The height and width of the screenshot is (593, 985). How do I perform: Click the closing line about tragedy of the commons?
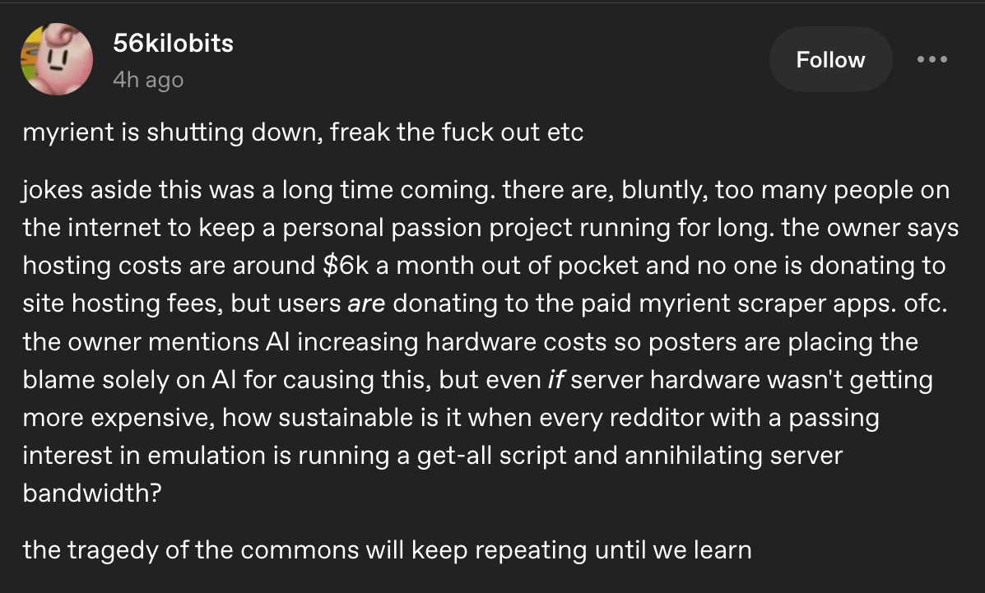(x=387, y=549)
